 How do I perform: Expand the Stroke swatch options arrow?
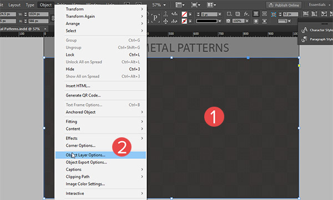click(190, 21)
